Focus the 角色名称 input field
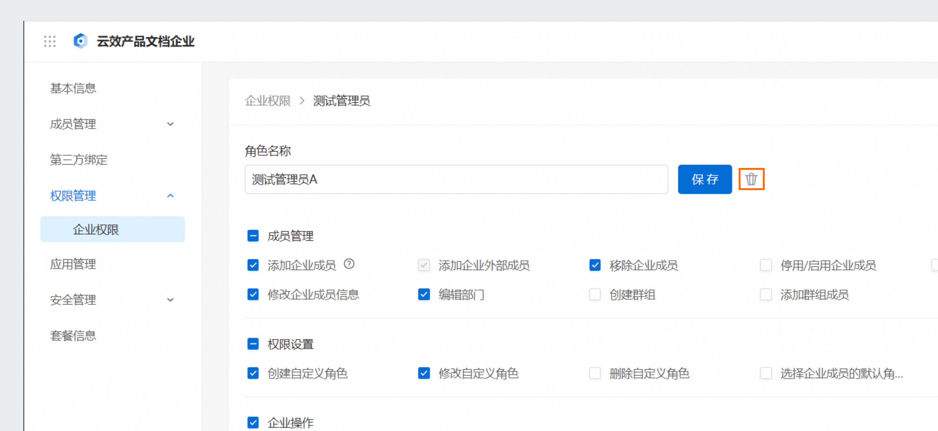Screen dimensions: 938x431 click(x=456, y=179)
